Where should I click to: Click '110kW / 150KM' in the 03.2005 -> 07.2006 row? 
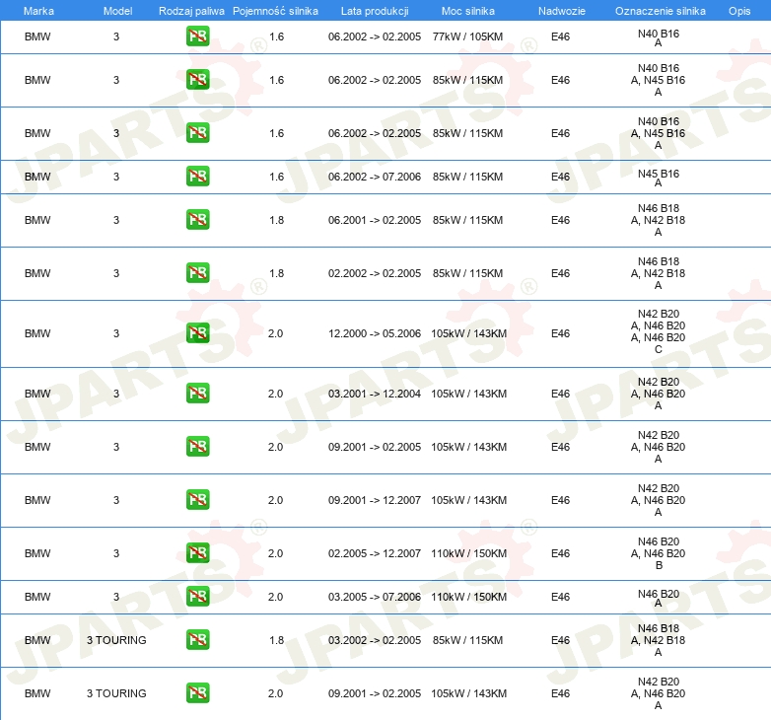point(469,597)
